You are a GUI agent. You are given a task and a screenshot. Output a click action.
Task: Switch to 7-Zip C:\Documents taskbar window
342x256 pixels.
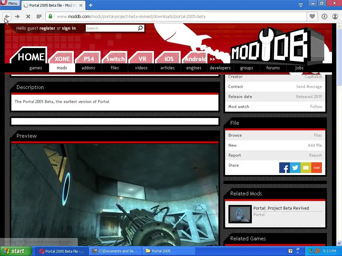pyautogui.click(x=115, y=251)
